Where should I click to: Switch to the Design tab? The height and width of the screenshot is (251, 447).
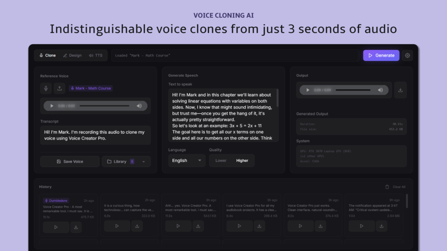72,55
